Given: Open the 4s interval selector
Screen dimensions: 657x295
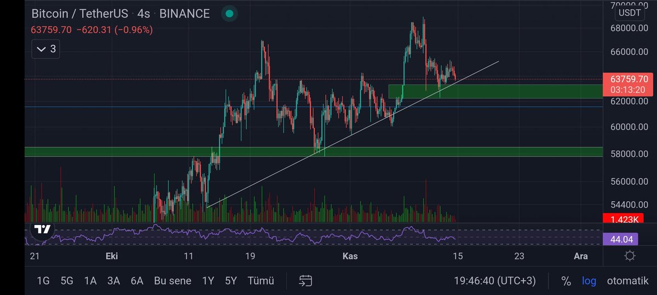Looking at the screenshot, I should pos(145,14).
